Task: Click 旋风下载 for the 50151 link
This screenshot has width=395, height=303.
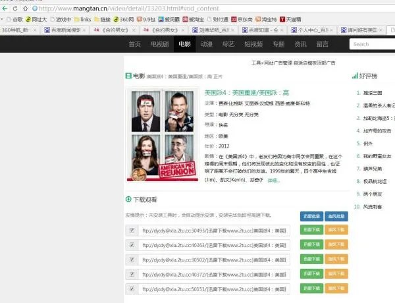Action: click(x=336, y=288)
